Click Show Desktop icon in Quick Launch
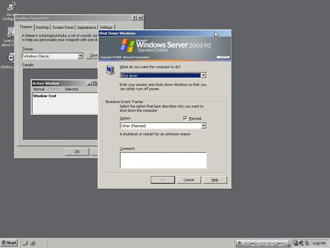 pos(25,243)
